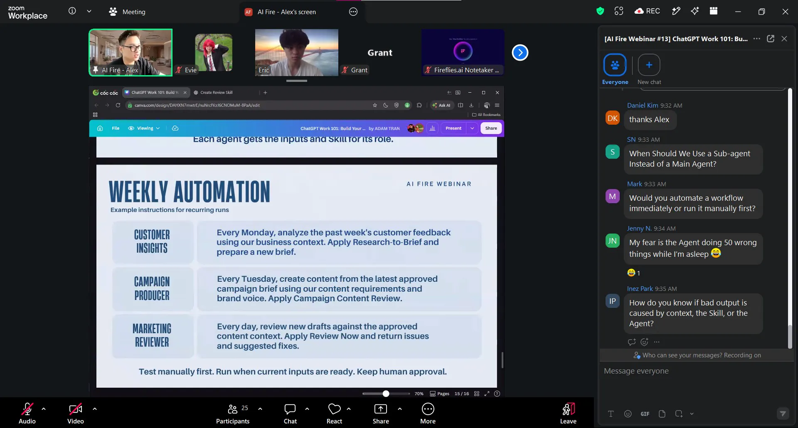Viewport: 798px width, 428px height.
Task: Expand share options caret
Action: (400, 409)
